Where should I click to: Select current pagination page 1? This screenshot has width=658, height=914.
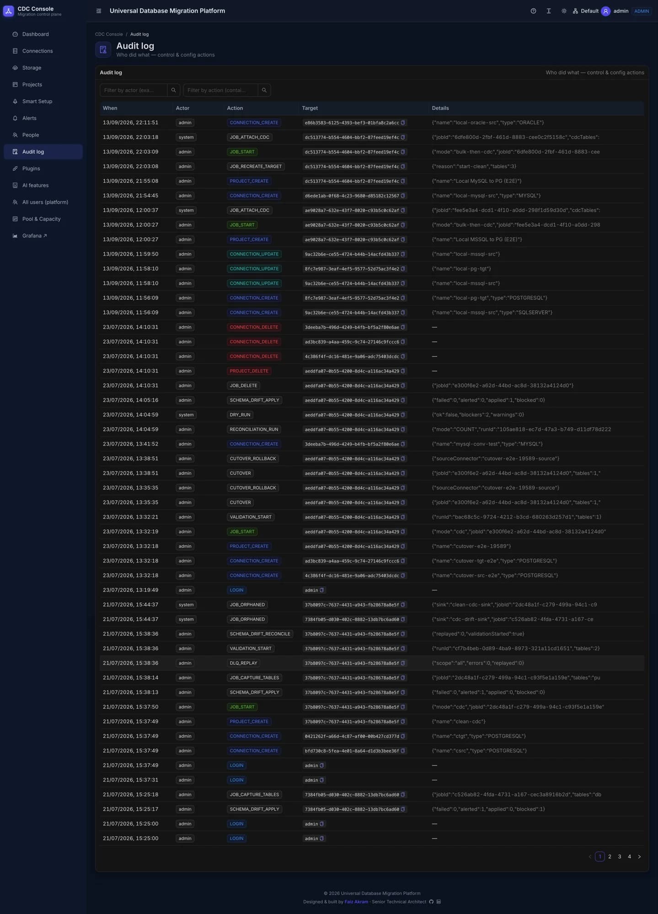click(600, 856)
